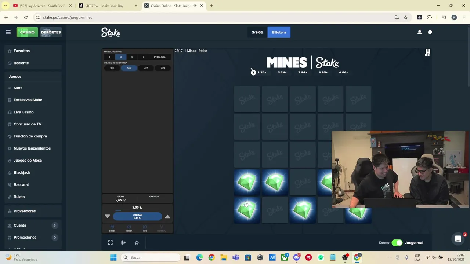Open Discord from the taskbar

coord(296,257)
